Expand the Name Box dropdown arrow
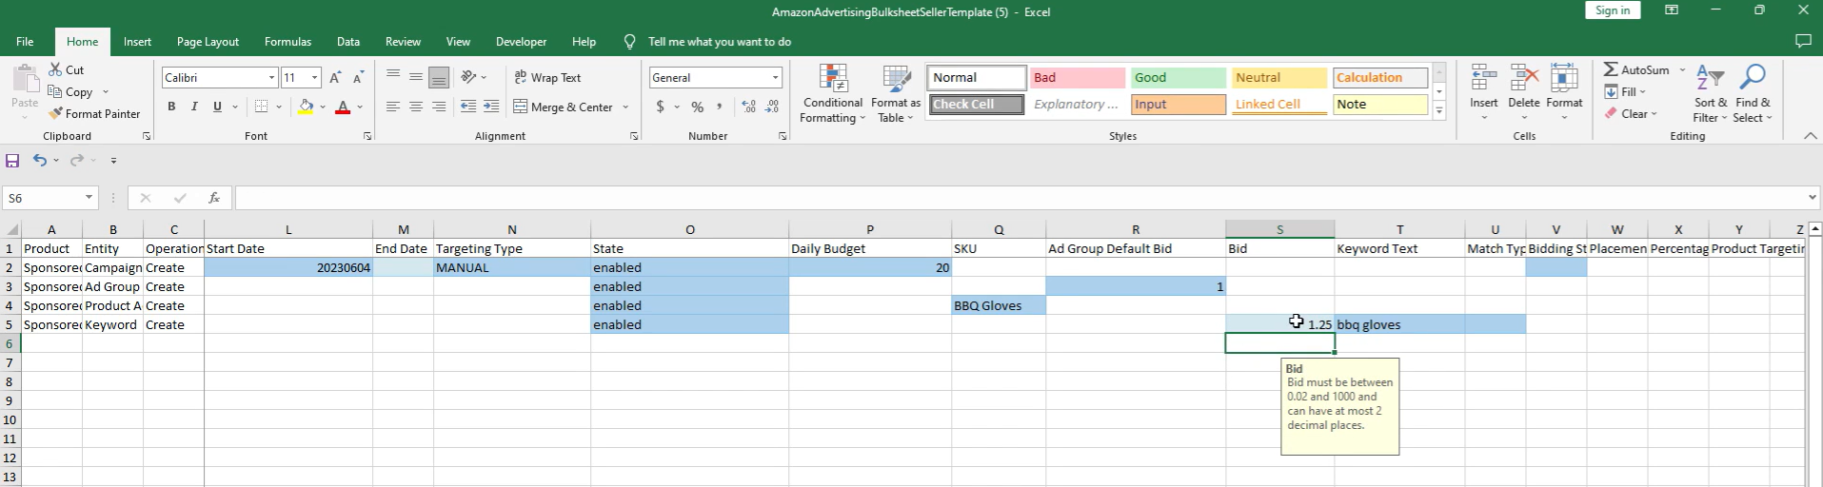Image resolution: width=1823 pixels, height=487 pixels. (x=89, y=198)
